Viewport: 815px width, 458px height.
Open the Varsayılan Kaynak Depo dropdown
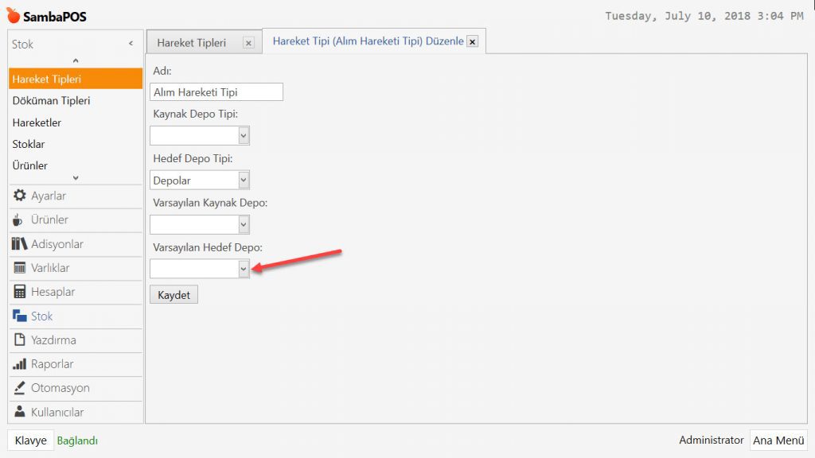tap(244, 225)
